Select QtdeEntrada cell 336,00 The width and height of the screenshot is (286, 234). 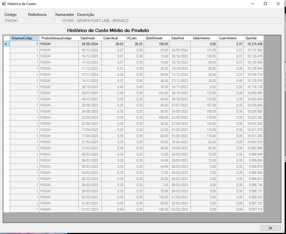coord(157,209)
